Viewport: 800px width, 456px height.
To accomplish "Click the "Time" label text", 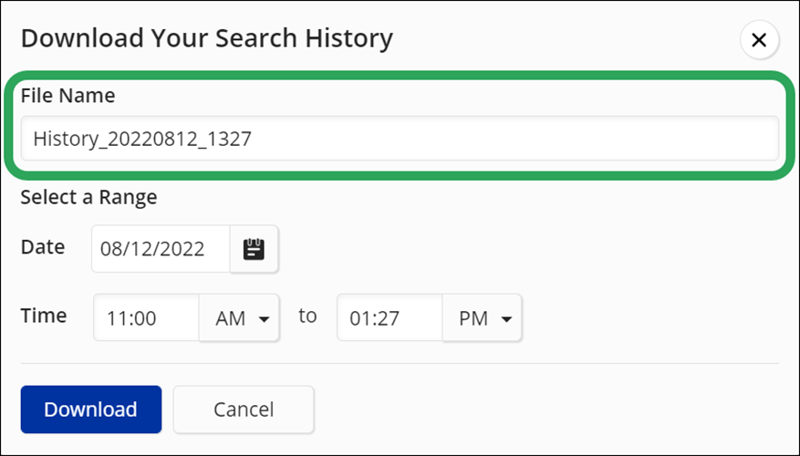I will (44, 316).
